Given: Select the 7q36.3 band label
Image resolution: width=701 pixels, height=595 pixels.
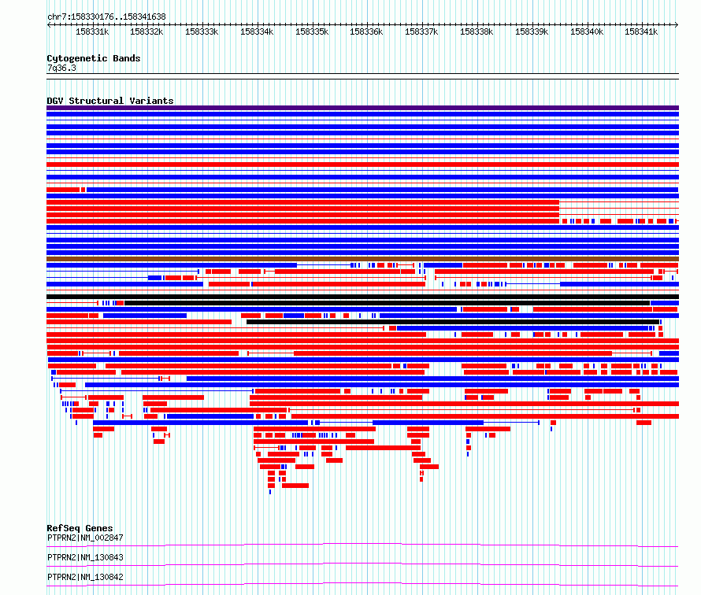Looking at the screenshot, I should pyautogui.click(x=61, y=68).
